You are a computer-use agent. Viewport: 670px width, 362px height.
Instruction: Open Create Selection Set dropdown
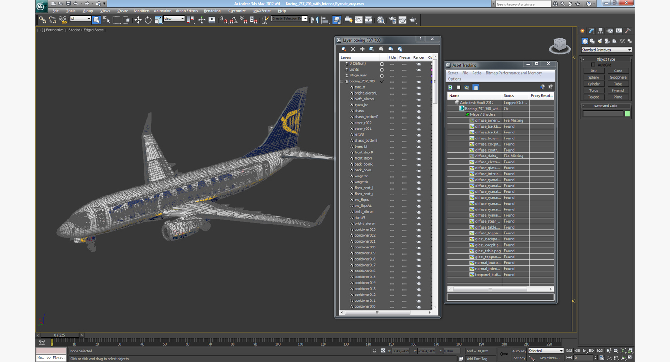[x=289, y=19]
